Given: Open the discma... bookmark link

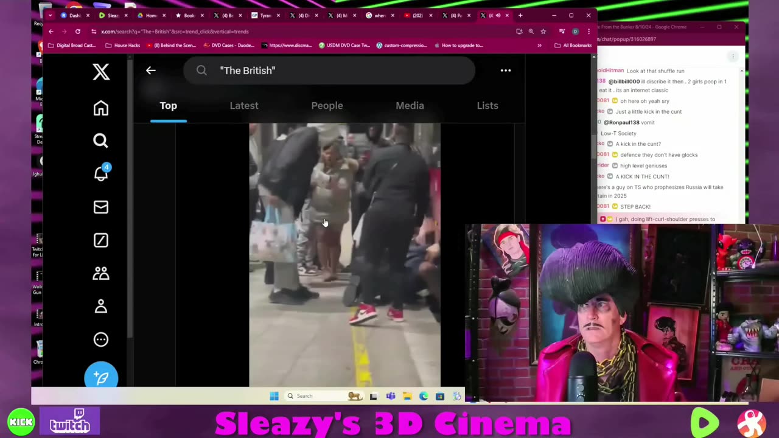Looking at the screenshot, I should 287,45.
